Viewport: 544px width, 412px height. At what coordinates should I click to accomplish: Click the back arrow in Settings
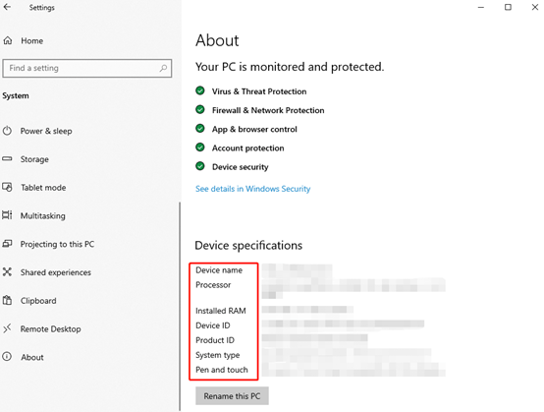coord(7,7)
